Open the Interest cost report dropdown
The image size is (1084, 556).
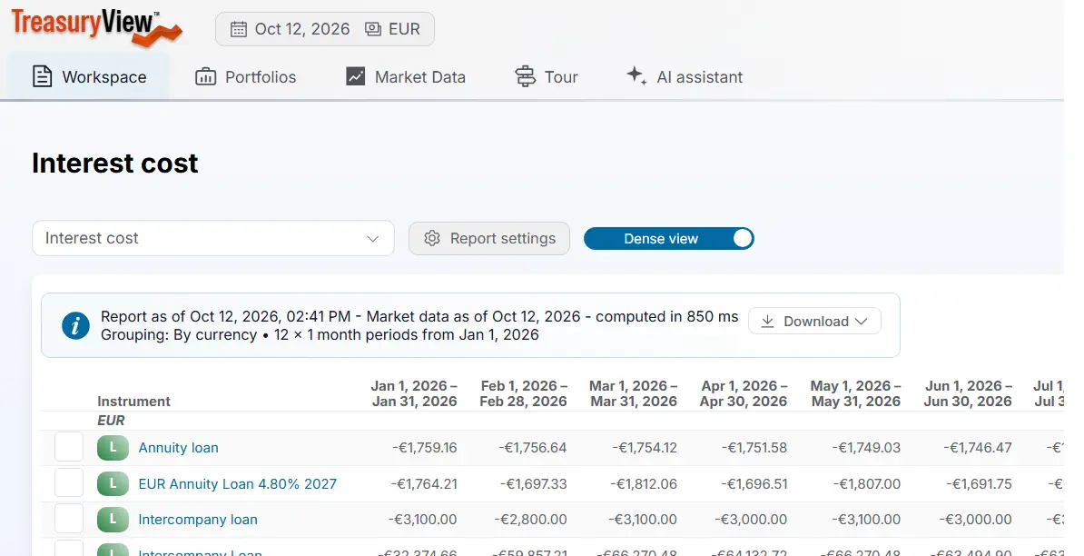(x=213, y=239)
